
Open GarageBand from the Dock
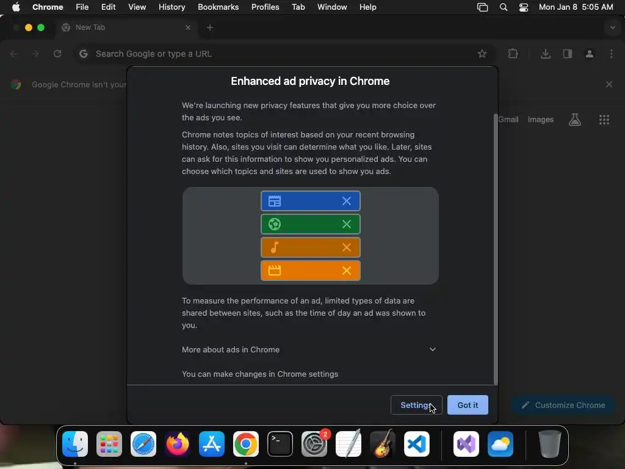pos(383,444)
